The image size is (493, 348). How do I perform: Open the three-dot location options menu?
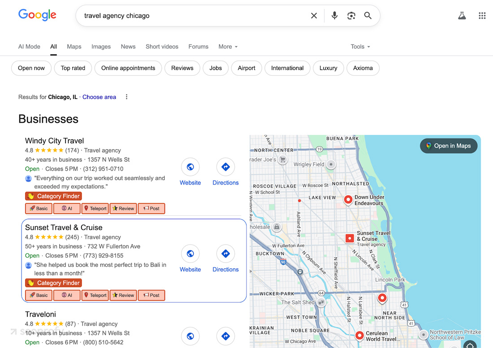(127, 97)
